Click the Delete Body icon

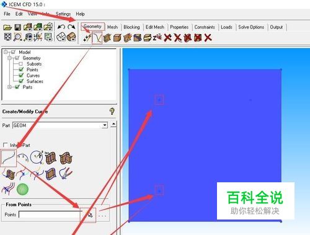(x=198, y=38)
